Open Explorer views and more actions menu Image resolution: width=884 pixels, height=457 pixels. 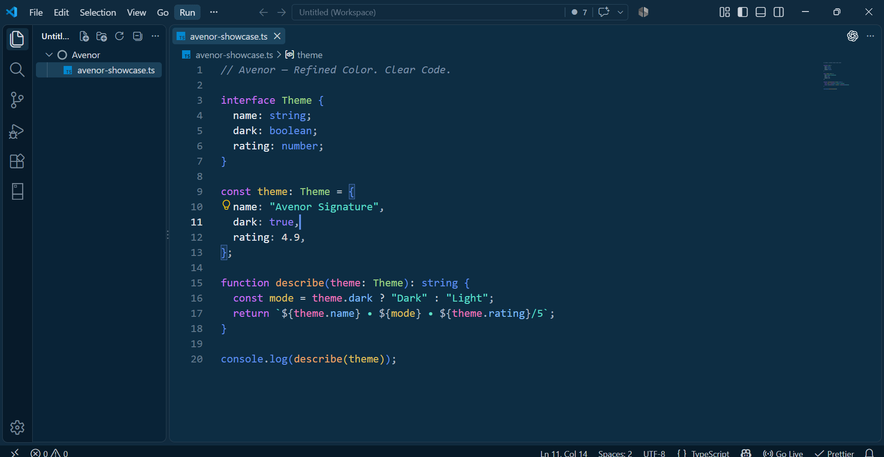pos(155,36)
